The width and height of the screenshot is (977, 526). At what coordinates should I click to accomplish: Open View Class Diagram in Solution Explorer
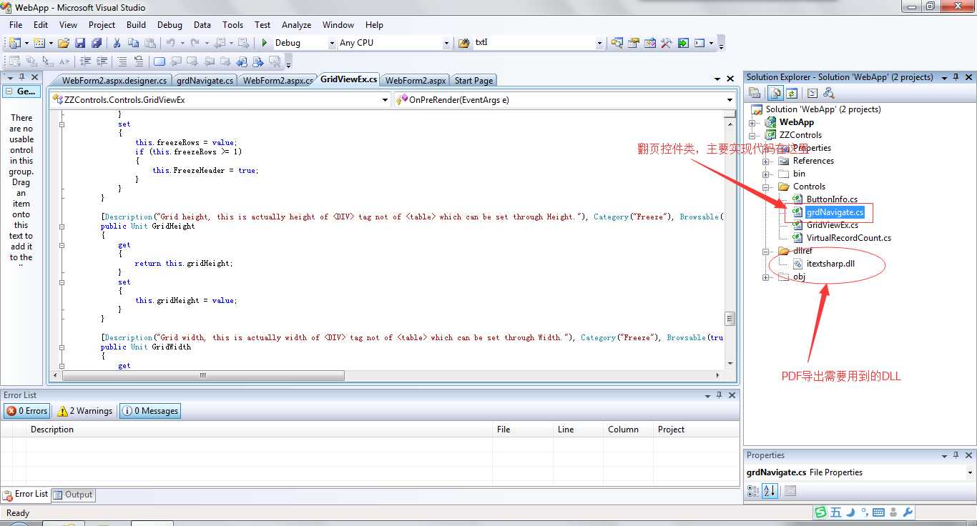pos(829,93)
